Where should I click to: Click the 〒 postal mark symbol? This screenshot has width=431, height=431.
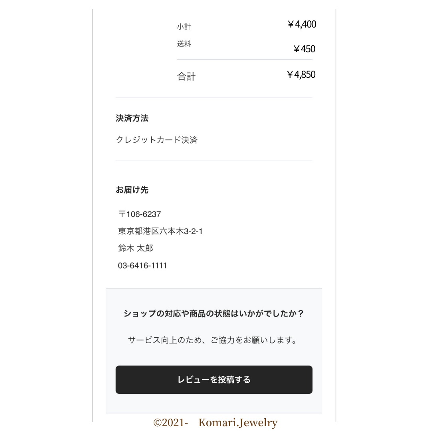[x=122, y=214]
